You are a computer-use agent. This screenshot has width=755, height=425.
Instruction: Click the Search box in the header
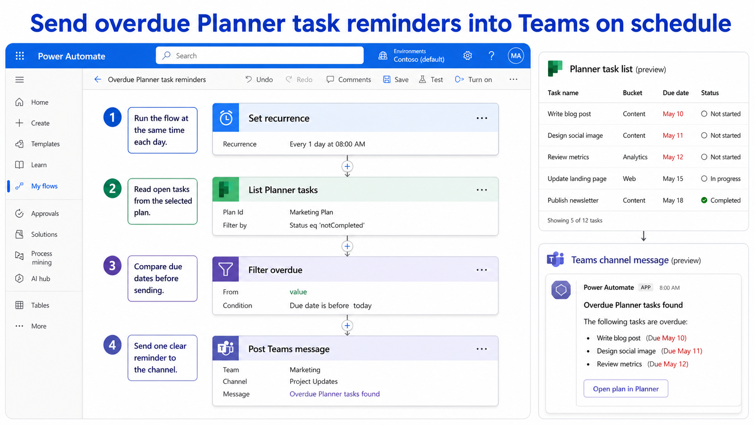260,56
